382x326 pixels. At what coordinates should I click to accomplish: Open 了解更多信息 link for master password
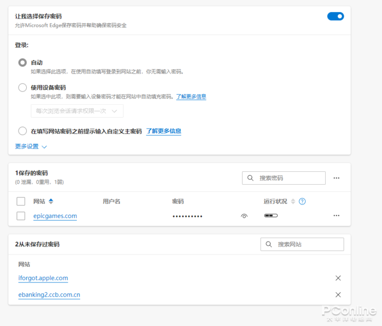pos(164,131)
